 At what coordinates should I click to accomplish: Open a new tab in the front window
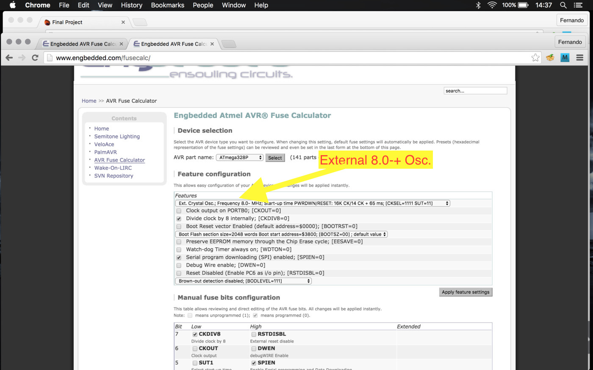pyautogui.click(x=229, y=44)
